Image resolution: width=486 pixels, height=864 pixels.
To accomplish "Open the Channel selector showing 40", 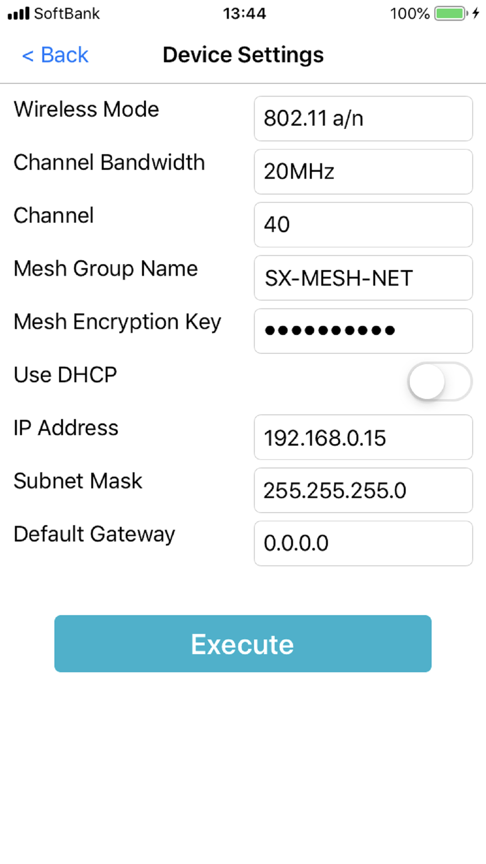I will click(363, 225).
